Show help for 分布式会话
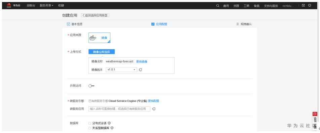Viewport: 320px width, 133px height. tap(109, 123)
